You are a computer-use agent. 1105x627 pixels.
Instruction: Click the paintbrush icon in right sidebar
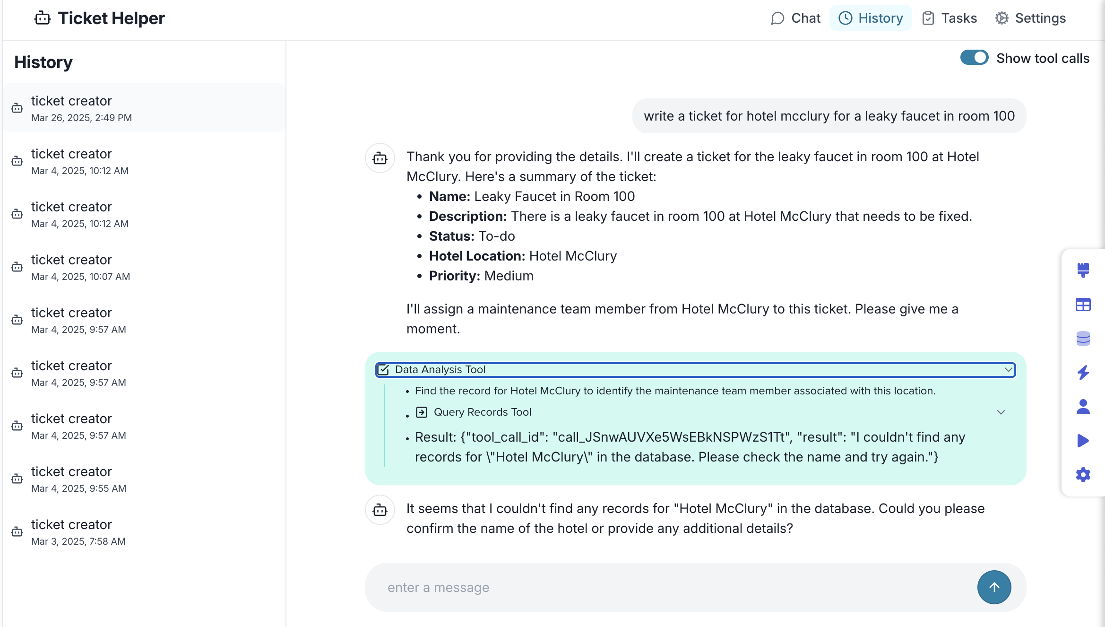(x=1083, y=270)
